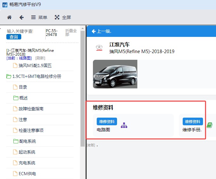Screen dimensions: 216x179
Task: Click the file icon beside 注意
Action: pos(15,120)
